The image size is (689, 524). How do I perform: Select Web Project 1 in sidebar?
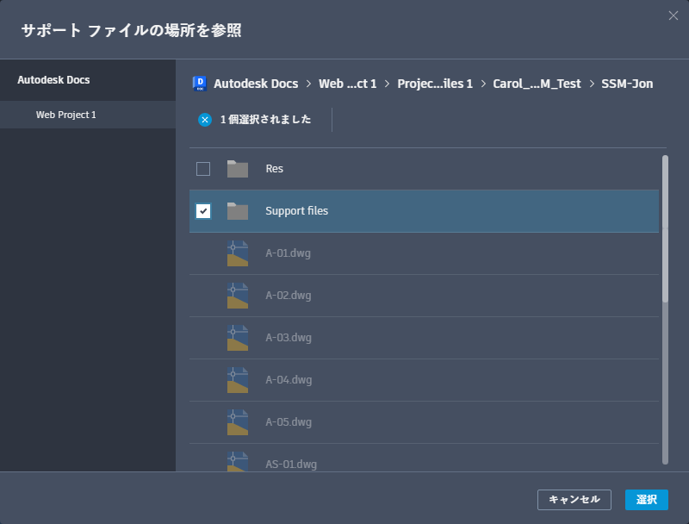88,115
